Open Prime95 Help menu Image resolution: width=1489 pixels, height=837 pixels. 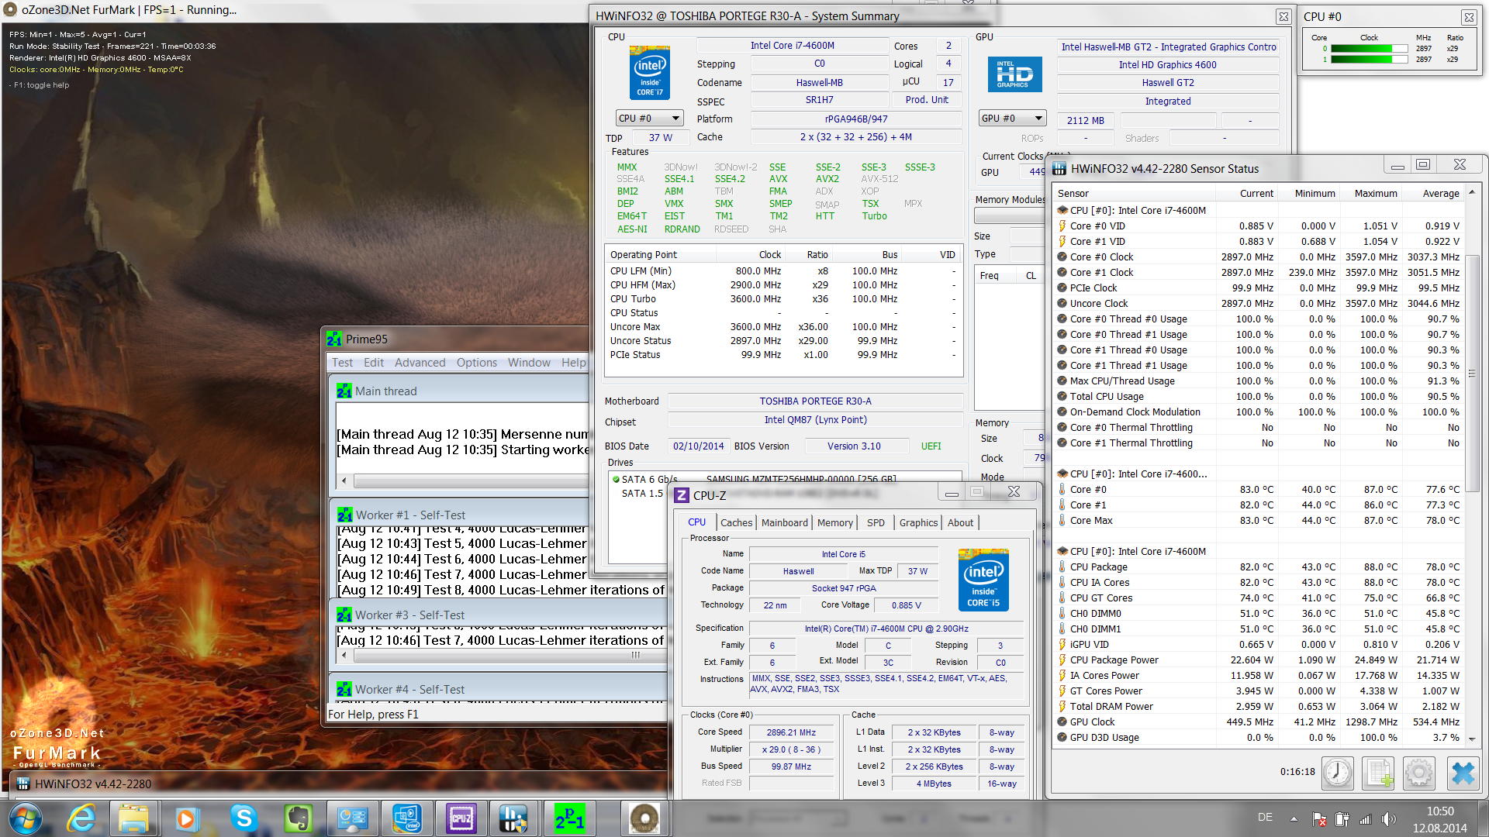tap(574, 363)
